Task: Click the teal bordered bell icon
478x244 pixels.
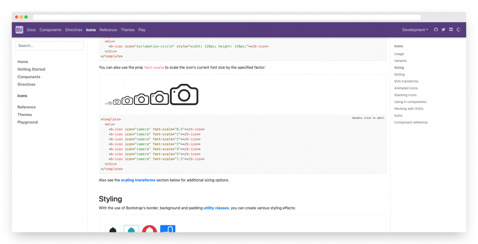Action: point(131,229)
